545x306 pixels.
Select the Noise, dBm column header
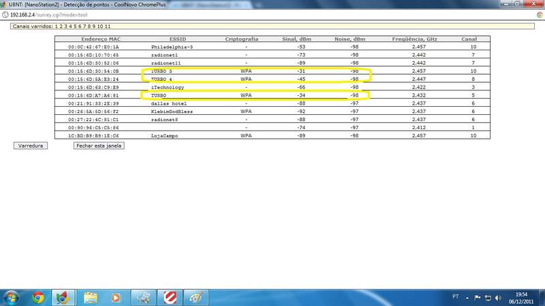click(x=349, y=39)
